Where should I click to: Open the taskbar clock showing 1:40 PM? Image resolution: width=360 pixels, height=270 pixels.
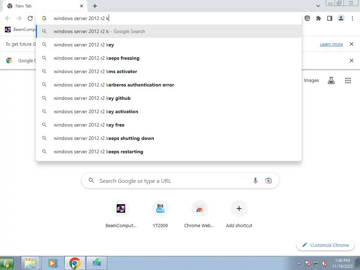342,263
